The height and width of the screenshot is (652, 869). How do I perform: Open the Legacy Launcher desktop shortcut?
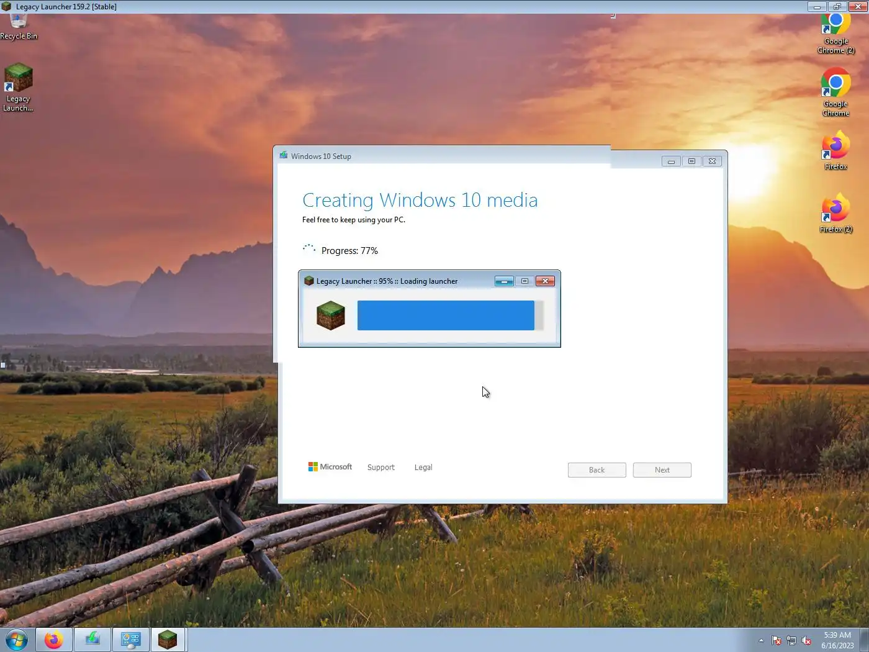(x=18, y=87)
